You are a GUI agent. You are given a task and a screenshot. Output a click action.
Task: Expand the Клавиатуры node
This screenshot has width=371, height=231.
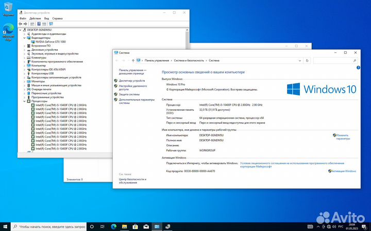(x=24, y=57)
